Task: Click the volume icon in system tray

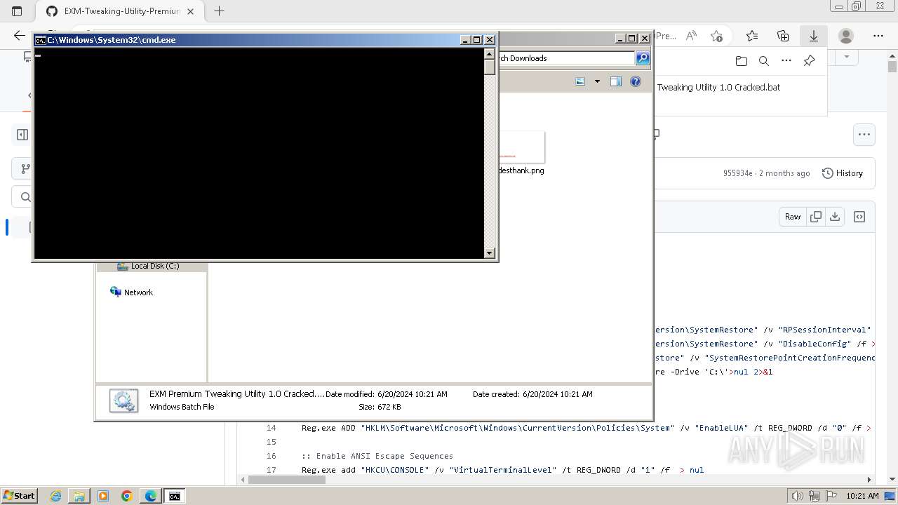Action: pos(798,496)
